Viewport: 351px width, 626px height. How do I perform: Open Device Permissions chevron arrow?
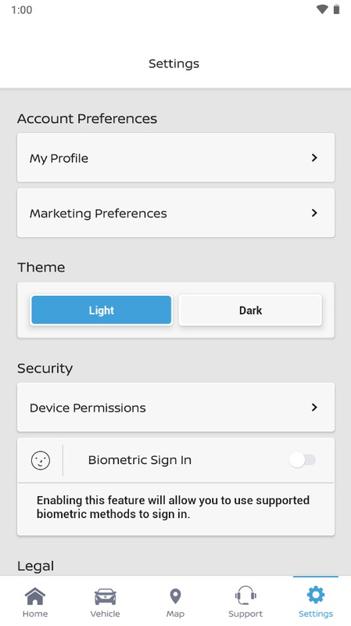314,407
